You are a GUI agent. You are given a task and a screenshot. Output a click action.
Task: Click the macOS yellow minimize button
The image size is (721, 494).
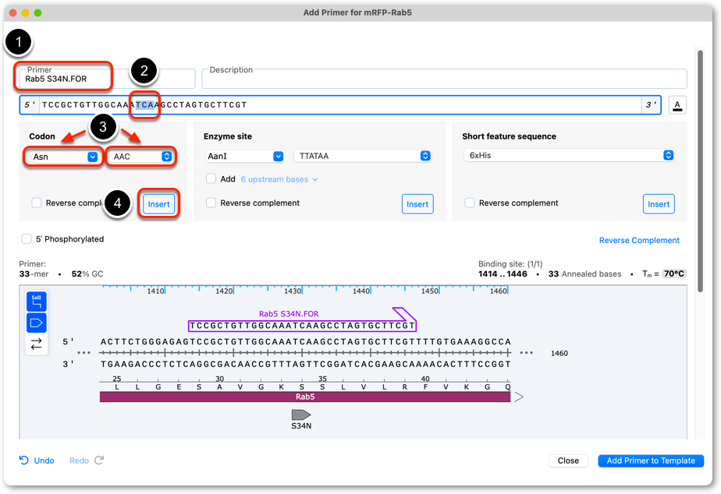coord(25,12)
